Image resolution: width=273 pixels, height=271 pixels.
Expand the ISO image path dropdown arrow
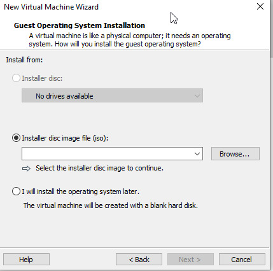[x=197, y=154]
